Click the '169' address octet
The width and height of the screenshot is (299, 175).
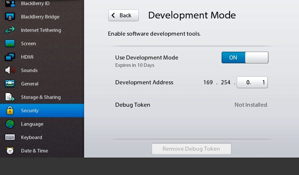[x=208, y=82]
